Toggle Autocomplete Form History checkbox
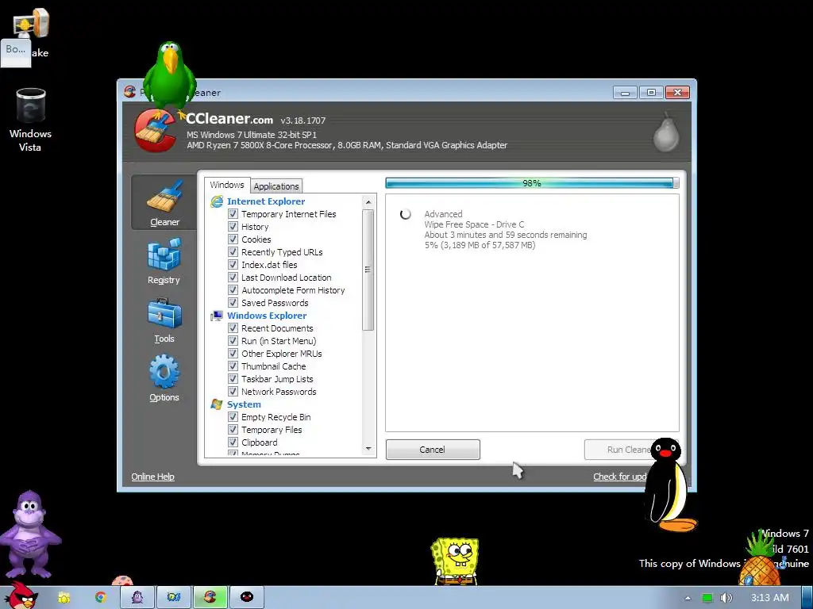 233,290
